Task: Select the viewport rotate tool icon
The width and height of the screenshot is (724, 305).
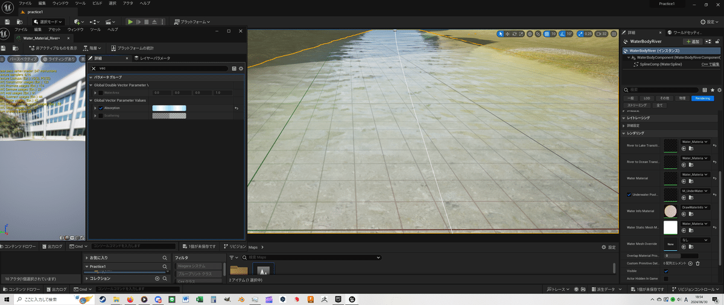Action: coord(515,34)
